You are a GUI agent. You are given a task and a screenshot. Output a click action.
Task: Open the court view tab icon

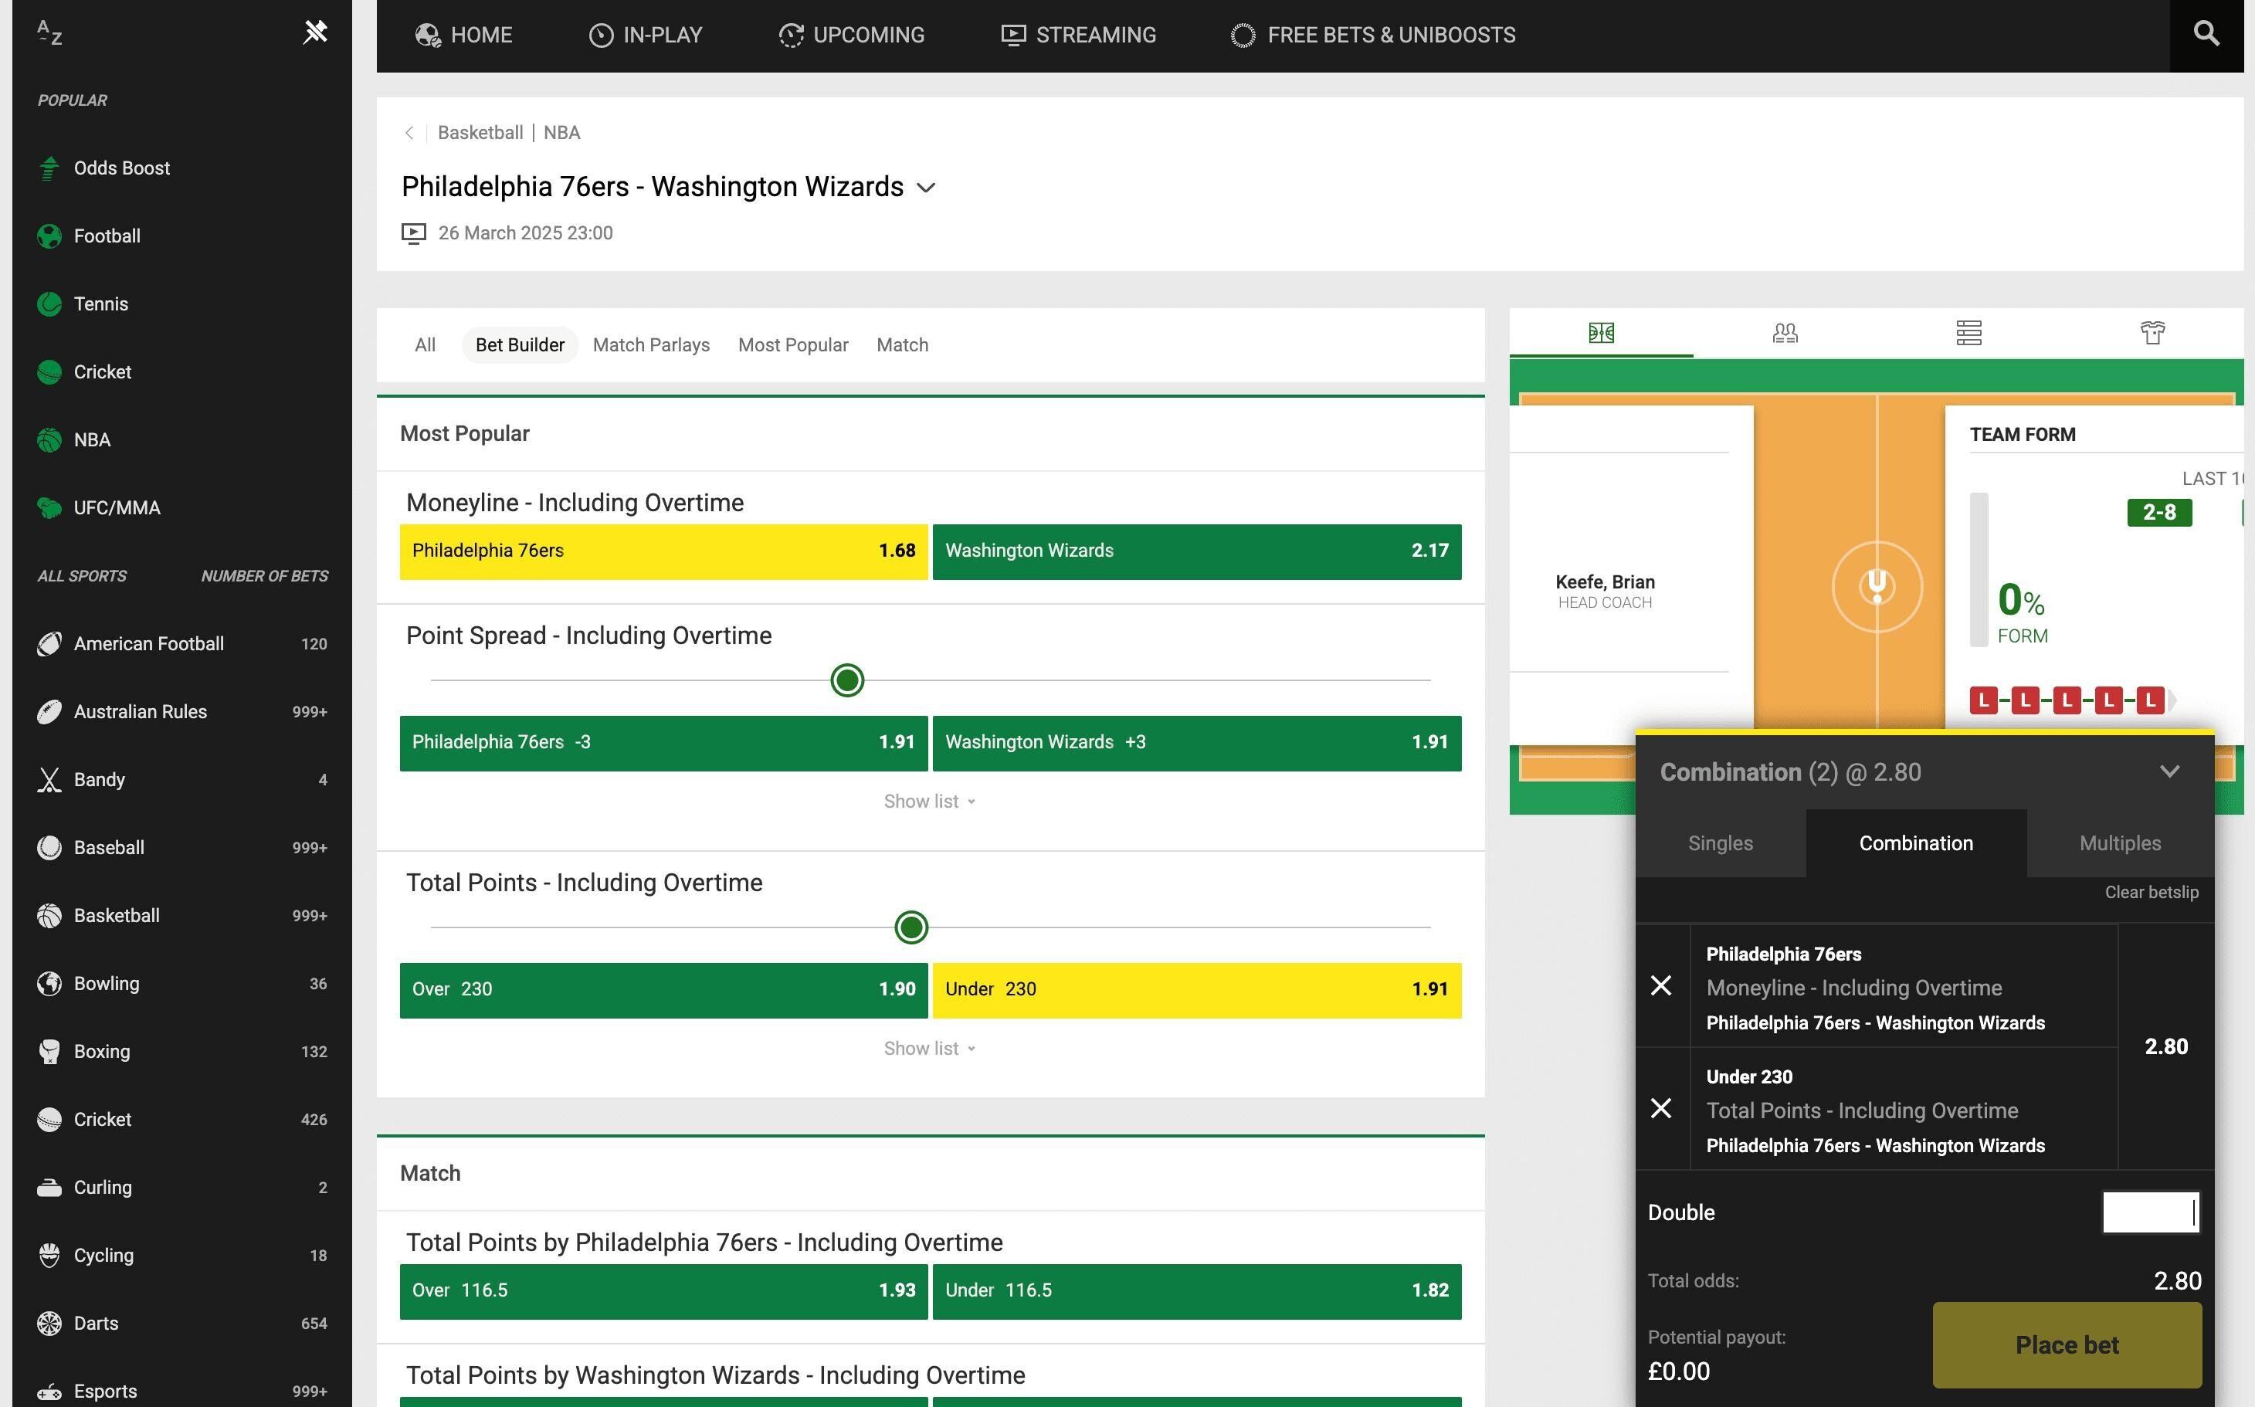[1601, 333]
